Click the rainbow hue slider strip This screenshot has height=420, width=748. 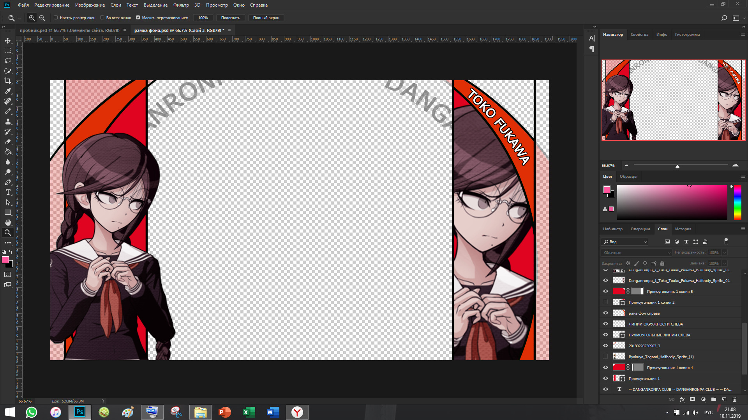[x=737, y=202]
